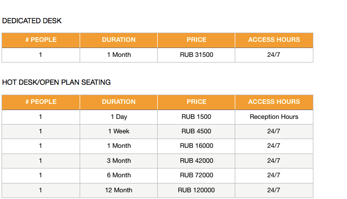Click the RUB 72000 price cell

[x=197, y=176]
